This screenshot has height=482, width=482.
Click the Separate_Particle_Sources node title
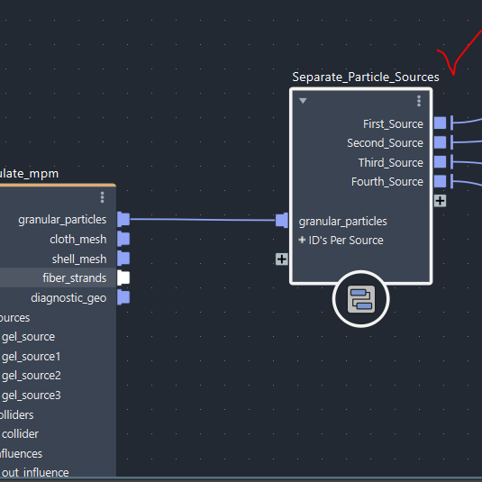(x=366, y=77)
